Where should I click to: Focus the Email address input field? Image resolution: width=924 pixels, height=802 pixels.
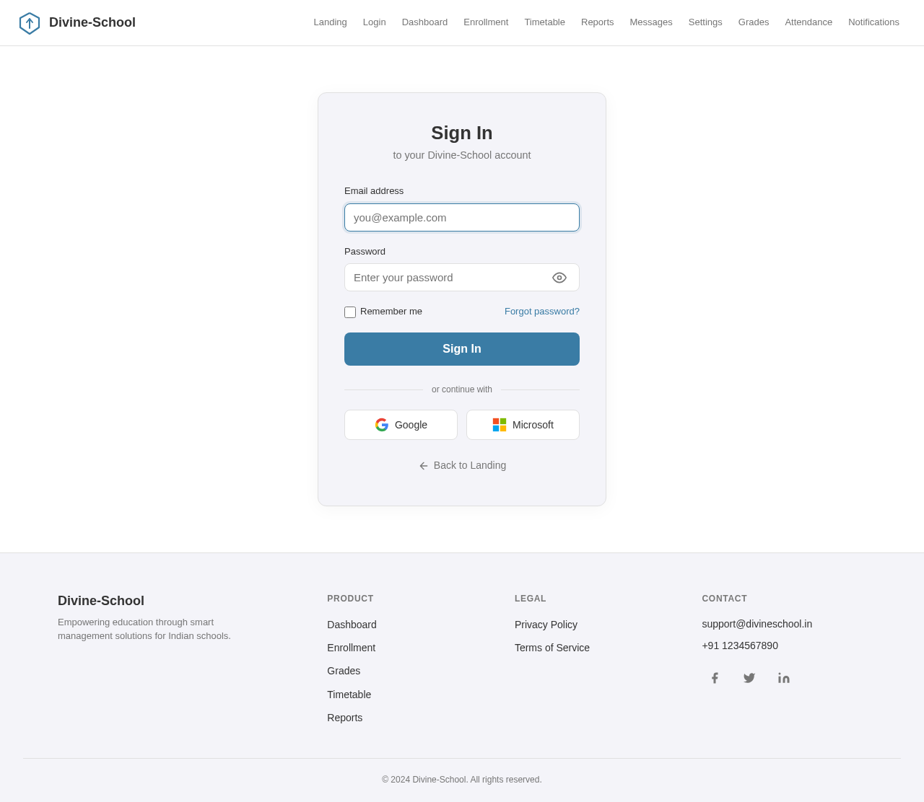462,217
